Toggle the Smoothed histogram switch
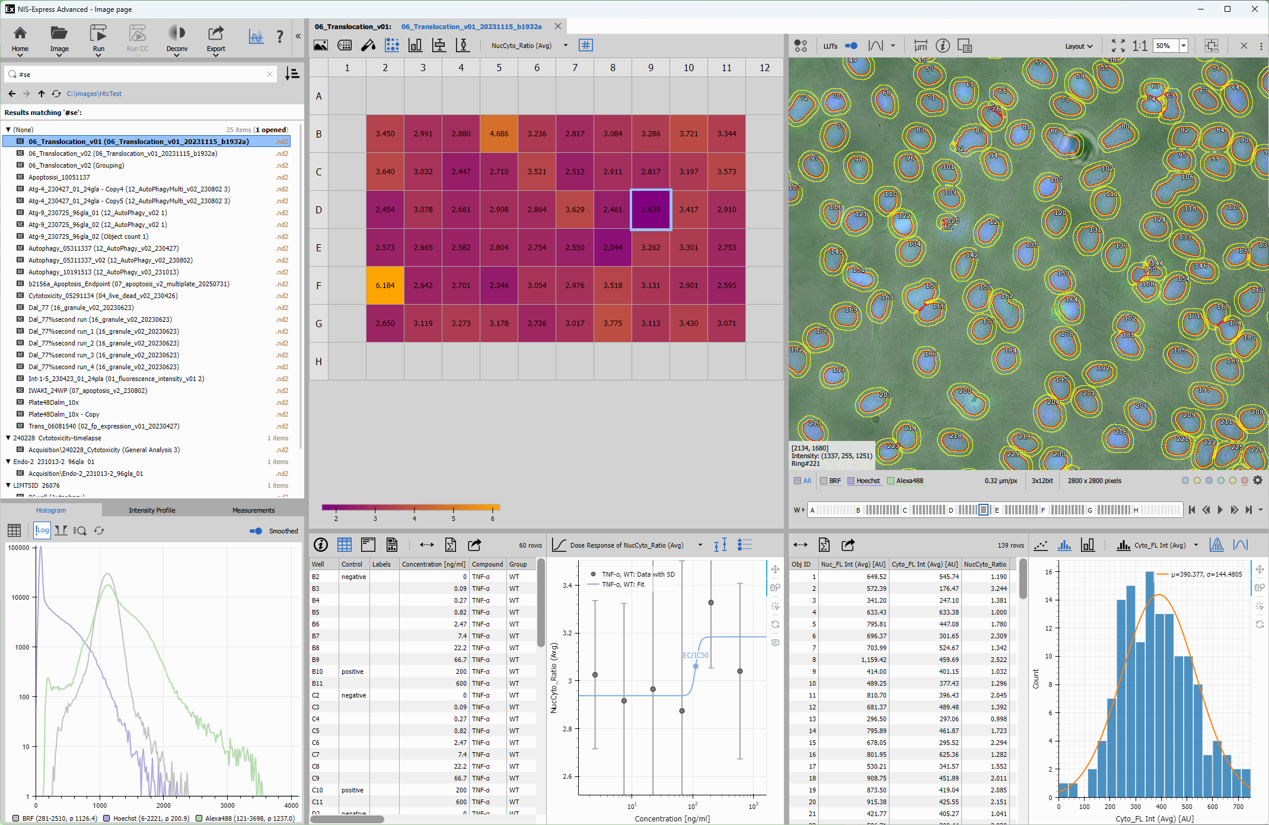The height and width of the screenshot is (825, 1269). tap(256, 531)
